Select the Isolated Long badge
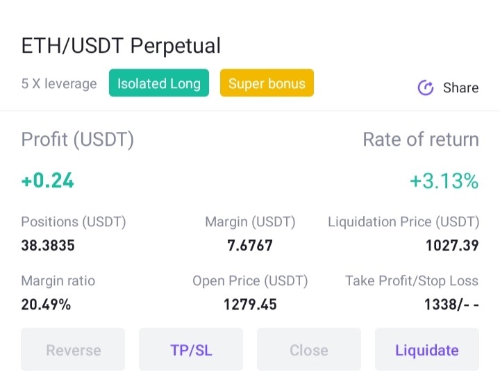The image size is (500, 372). [x=159, y=83]
